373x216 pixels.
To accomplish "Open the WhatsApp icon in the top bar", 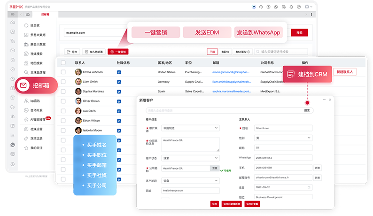I will click(x=276, y=7).
